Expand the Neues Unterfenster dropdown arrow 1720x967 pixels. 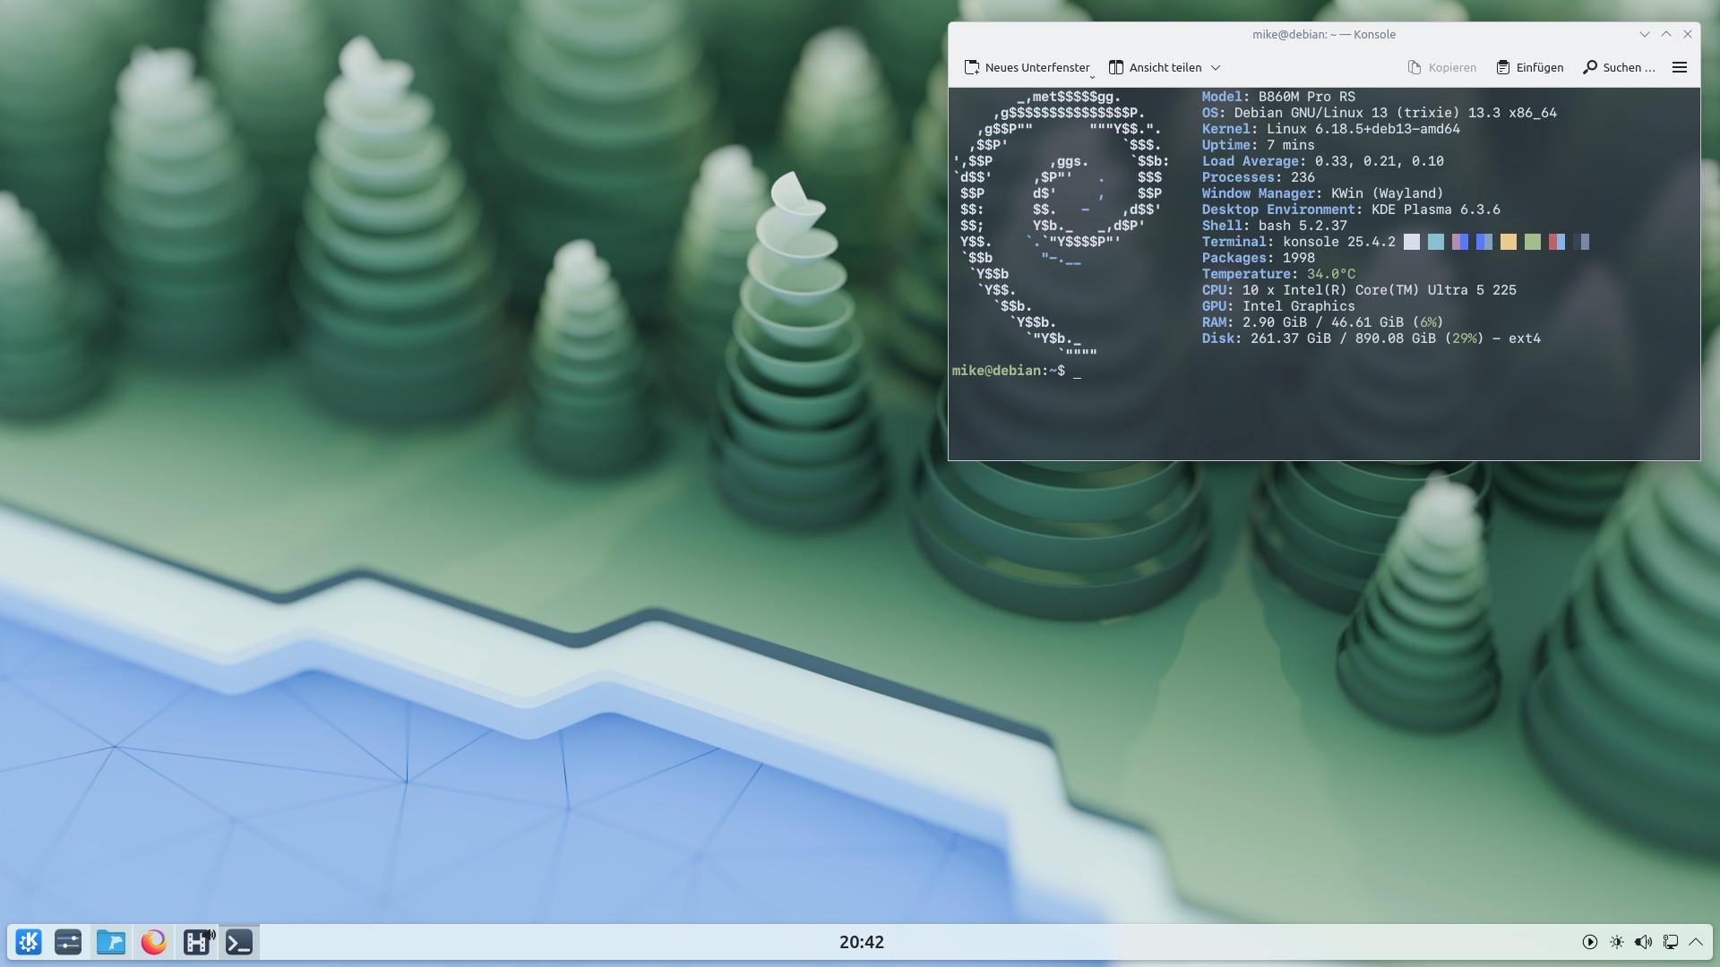click(1092, 76)
